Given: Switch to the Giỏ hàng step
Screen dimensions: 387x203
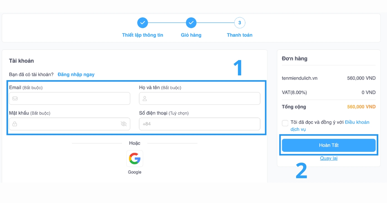Looking at the screenshot, I should pyautogui.click(x=191, y=35).
